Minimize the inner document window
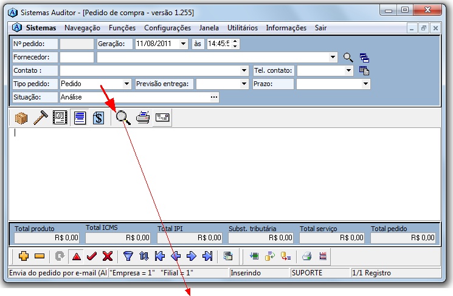This screenshot has height=296, width=453. pyautogui.click(x=412, y=29)
